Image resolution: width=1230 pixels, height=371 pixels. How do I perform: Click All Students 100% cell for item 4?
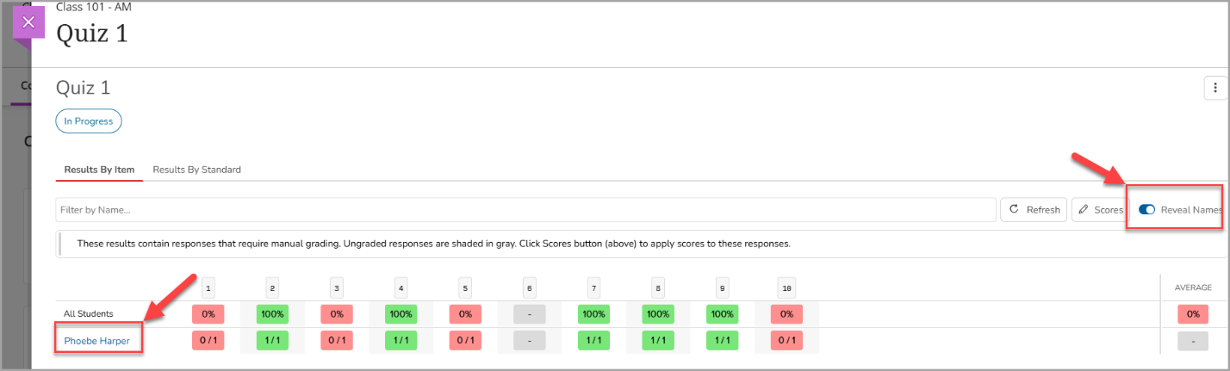[x=401, y=314]
